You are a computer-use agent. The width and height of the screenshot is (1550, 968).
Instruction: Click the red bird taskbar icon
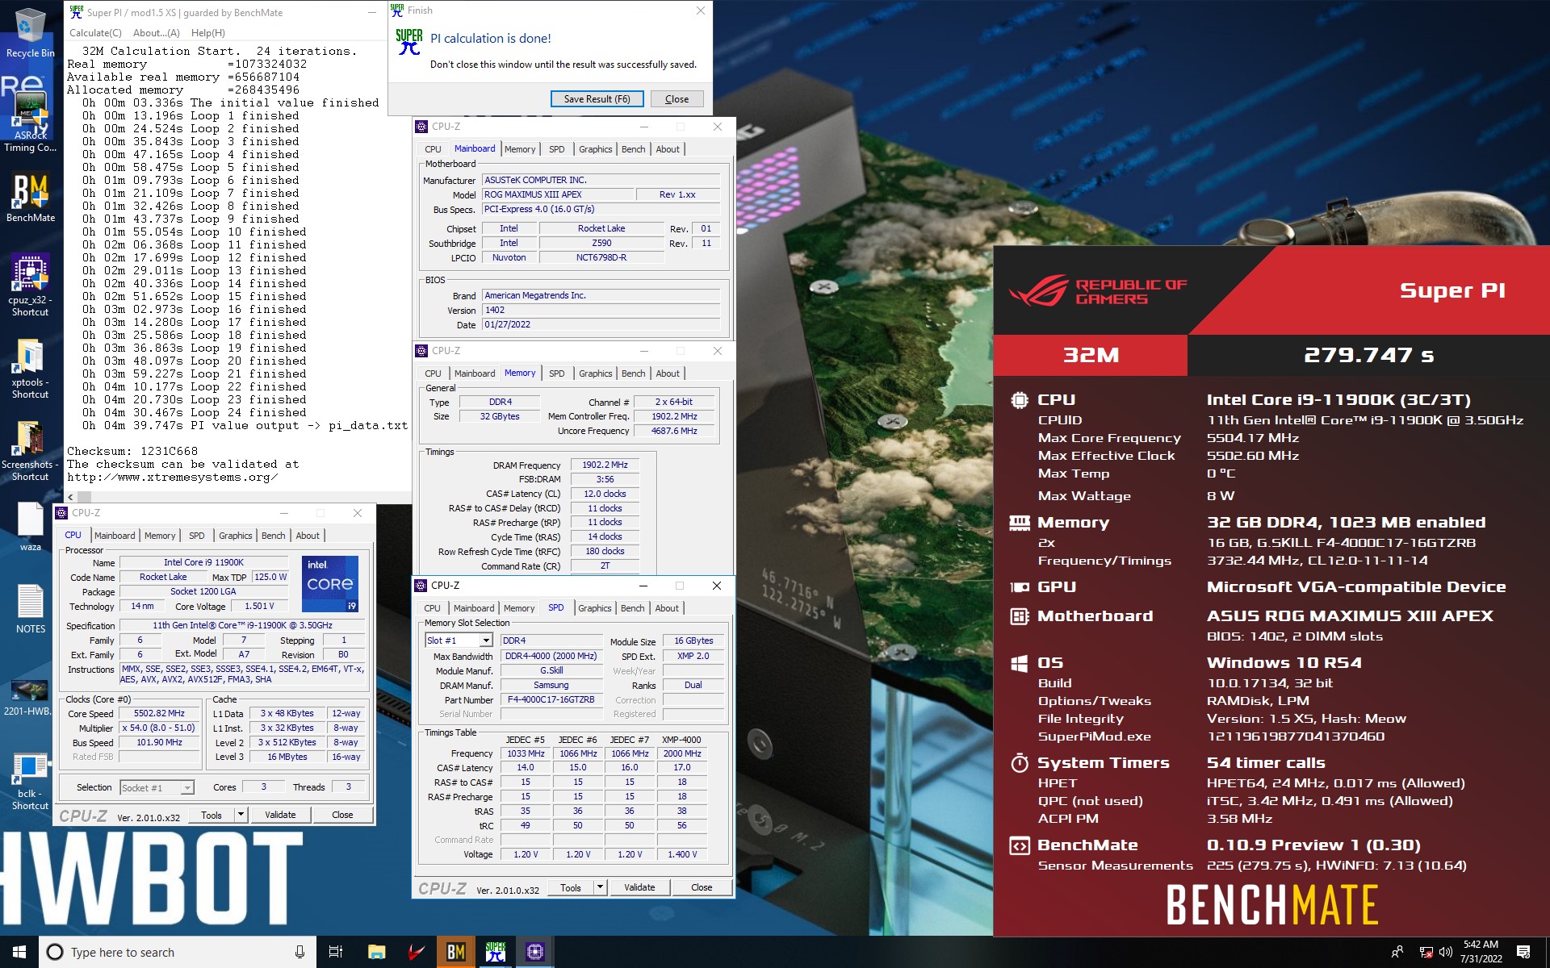(416, 952)
